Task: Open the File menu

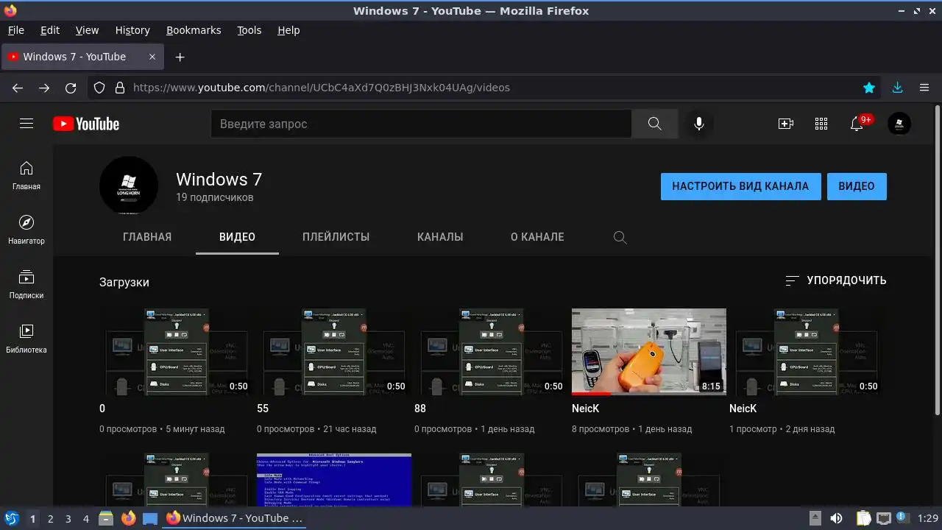Action: coord(15,30)
